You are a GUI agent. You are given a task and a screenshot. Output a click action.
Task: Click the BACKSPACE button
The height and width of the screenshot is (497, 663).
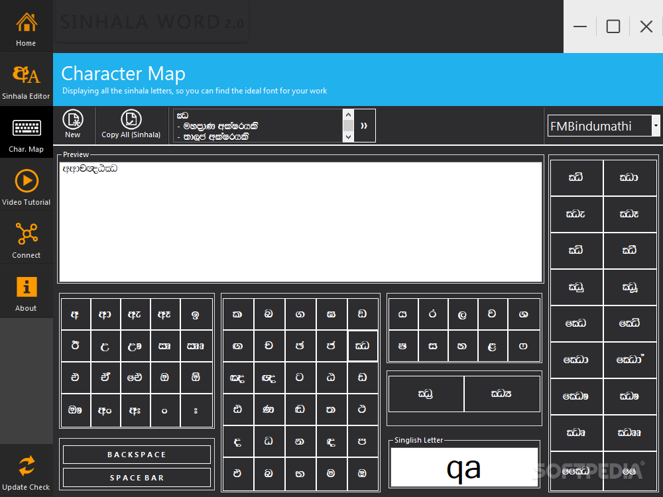pyautogui.click(x=137, y=455)
